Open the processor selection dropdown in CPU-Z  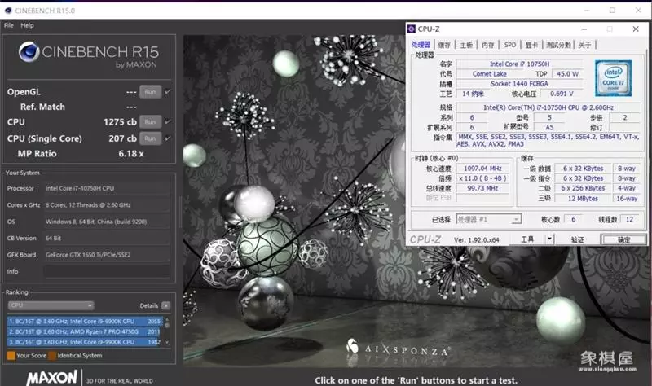488,219
